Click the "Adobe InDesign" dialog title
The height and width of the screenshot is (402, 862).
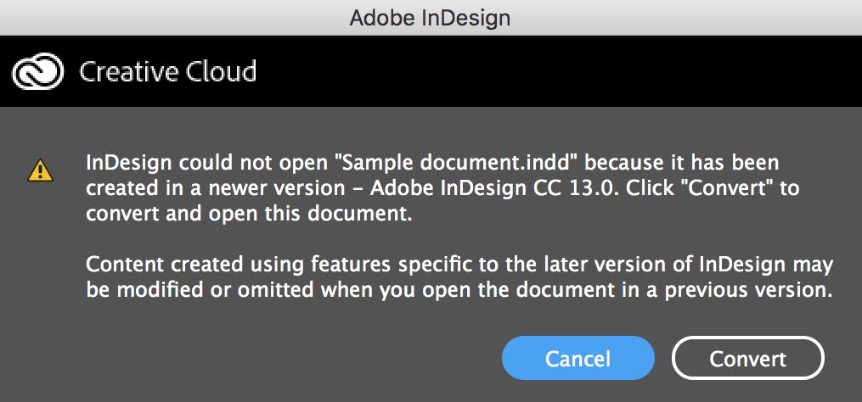[x=430, y=17]
